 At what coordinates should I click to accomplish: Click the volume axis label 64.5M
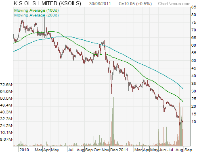click(x=6, y=92)
